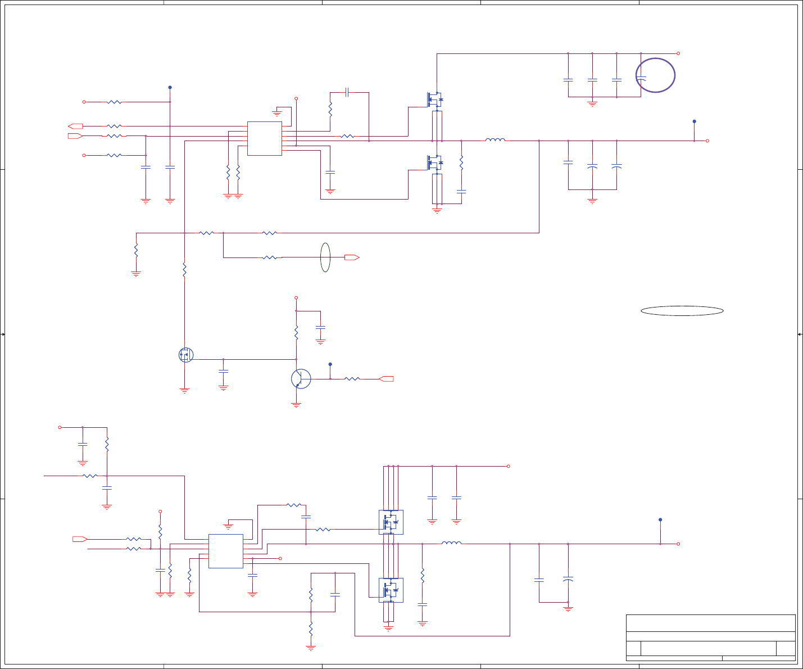
Task: Select the test point on lower converter output rail
Action: (x=660, y=520)
